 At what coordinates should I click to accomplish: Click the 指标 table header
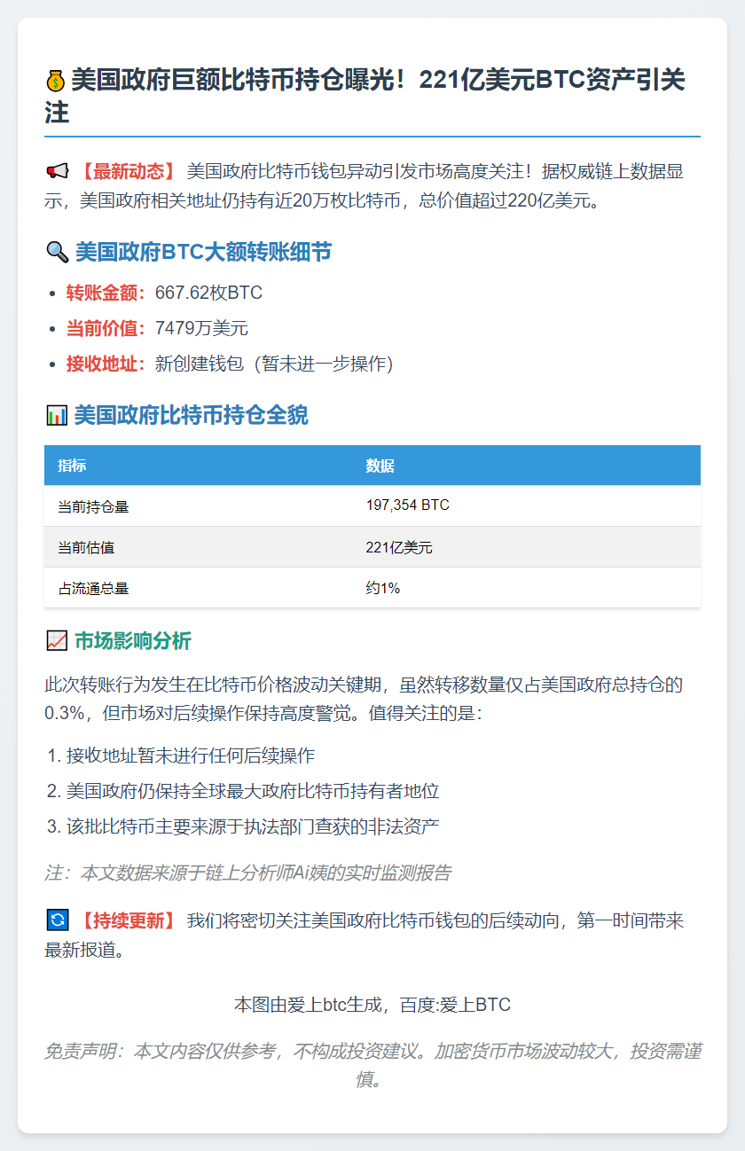(x=72, y=465)
